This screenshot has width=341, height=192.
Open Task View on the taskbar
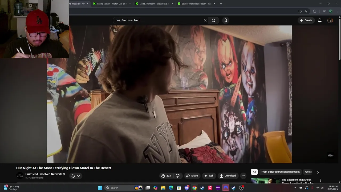coord(148,188)
